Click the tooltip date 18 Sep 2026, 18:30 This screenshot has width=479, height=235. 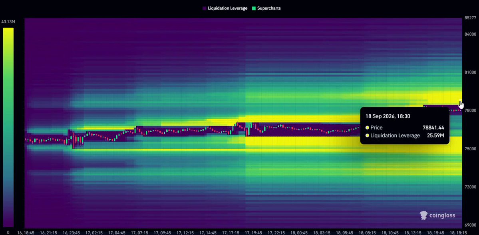tap(388, 116)
